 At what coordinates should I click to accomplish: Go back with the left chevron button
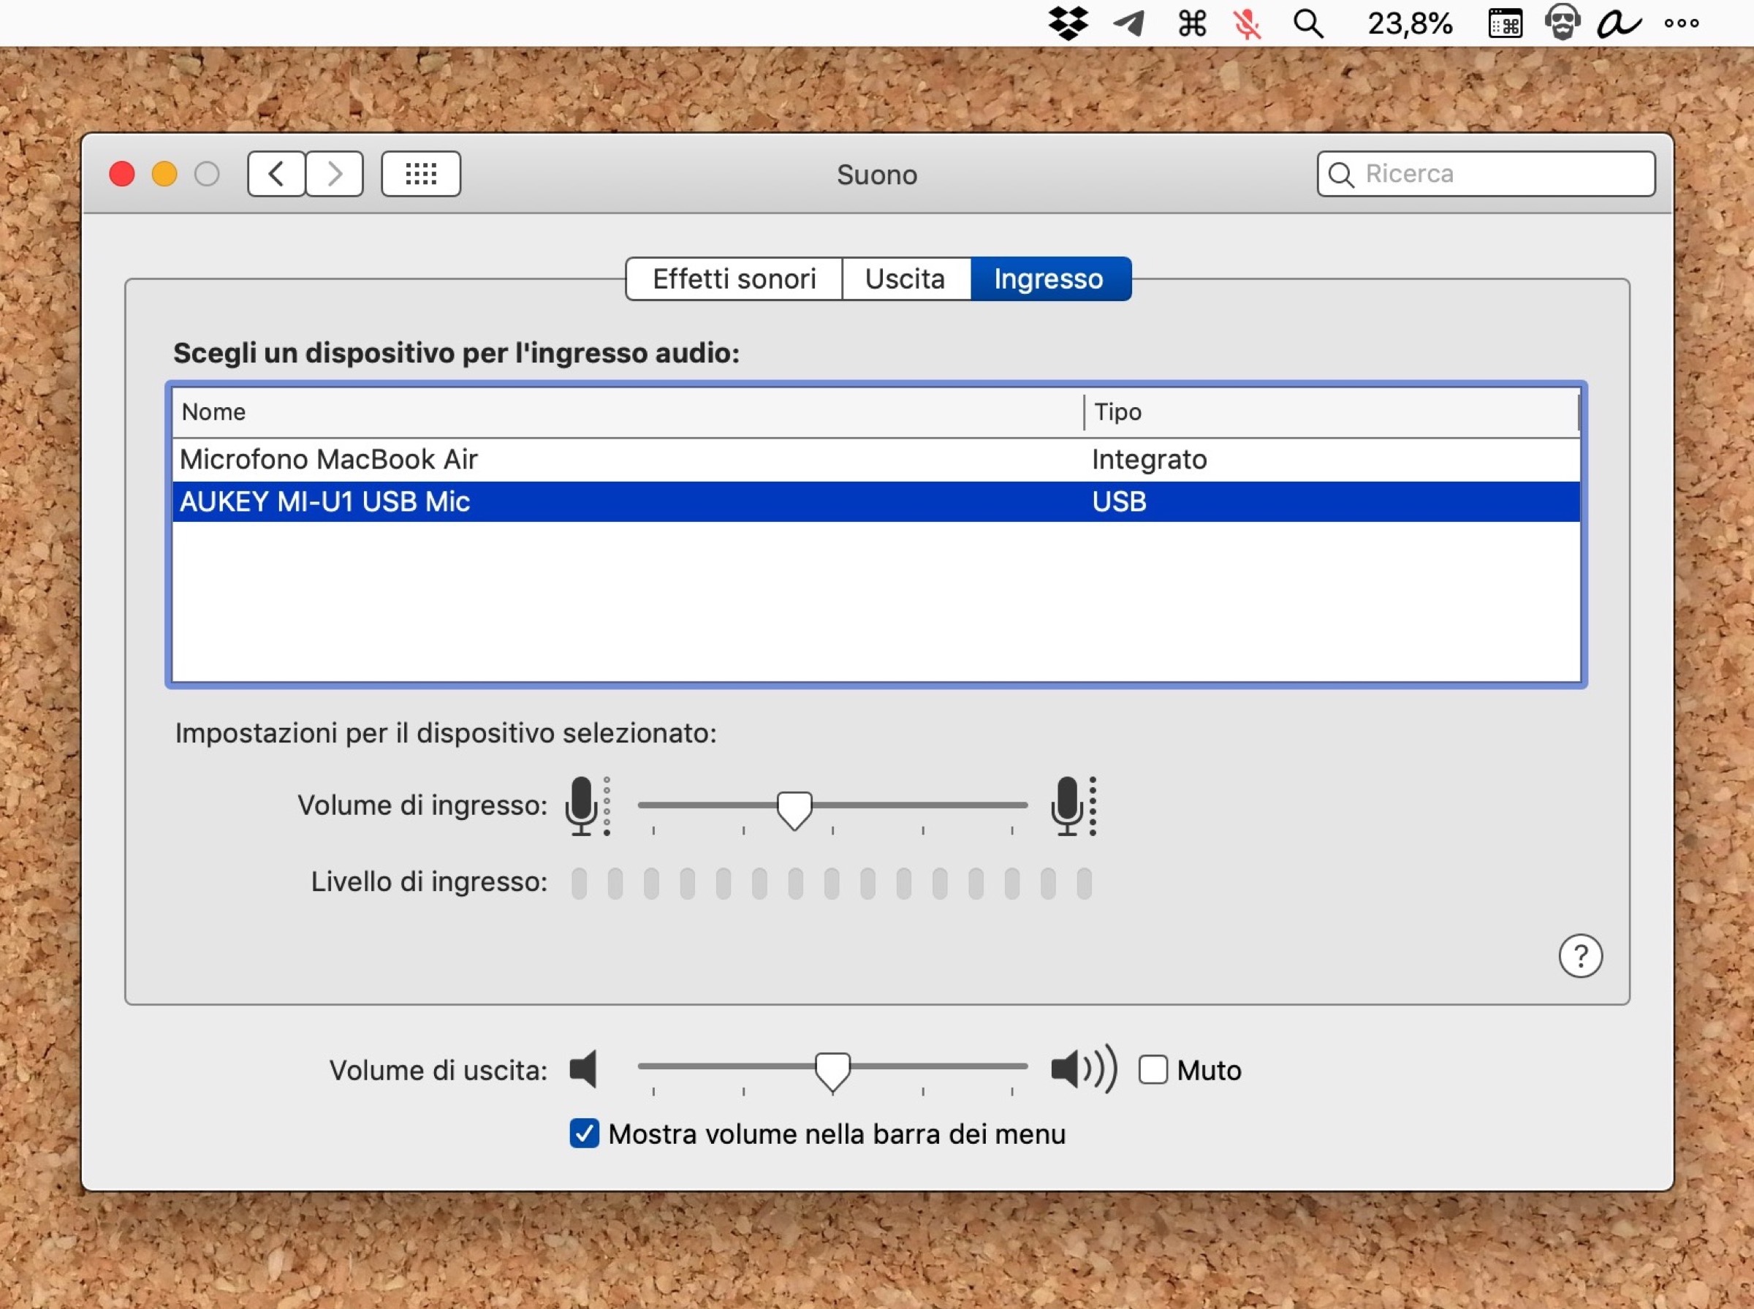(276, 173)
